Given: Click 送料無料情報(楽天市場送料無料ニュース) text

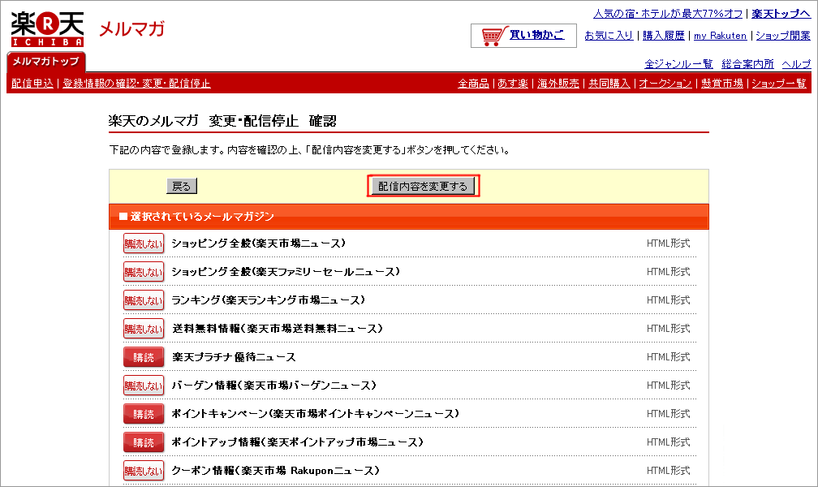Looking at the screenshot, I should (x=278, y=329).
